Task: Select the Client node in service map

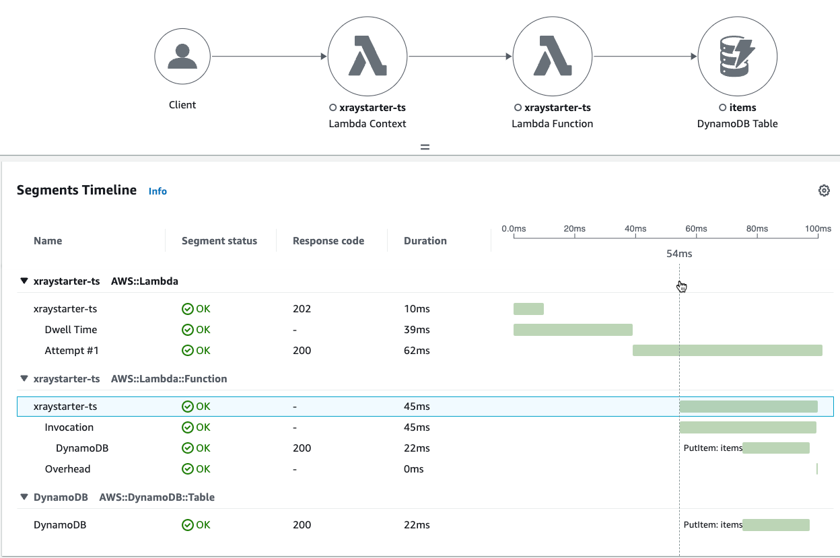Action: [182, 57]
